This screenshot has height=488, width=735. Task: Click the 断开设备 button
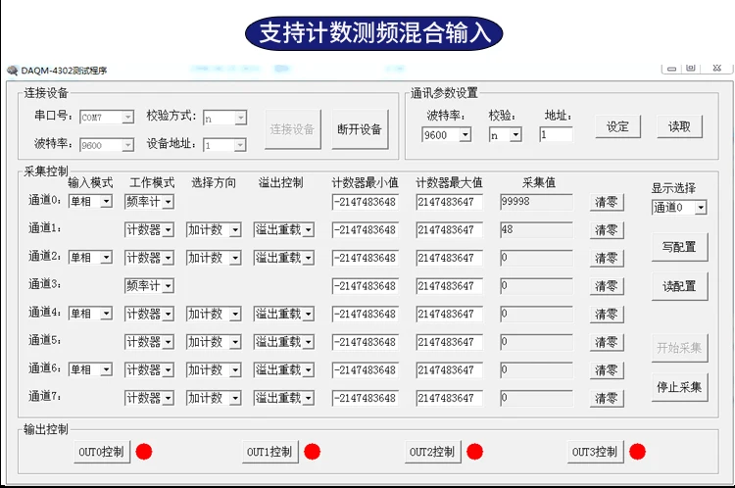tap(360, 130)
